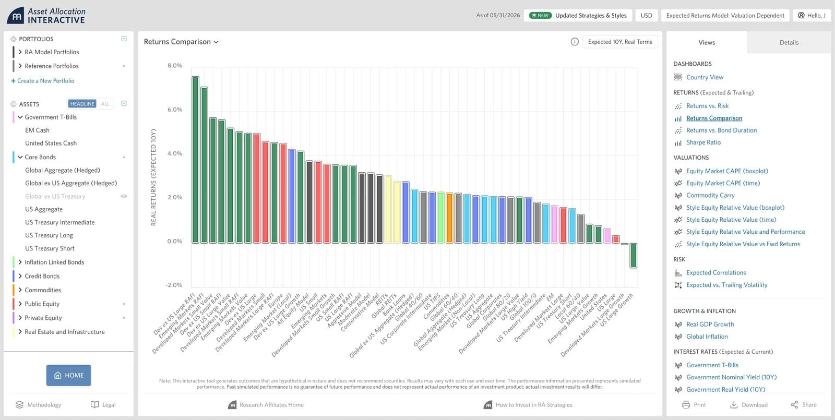The height and width of the screenshot is (420, 835).
Task: Click the Sharpe Ratio bar chart icon
Action: [x=678, y=142]
